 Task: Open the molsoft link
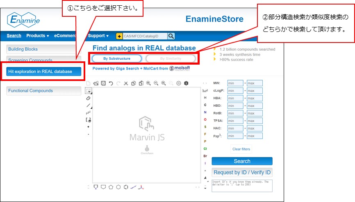point(180,68)
